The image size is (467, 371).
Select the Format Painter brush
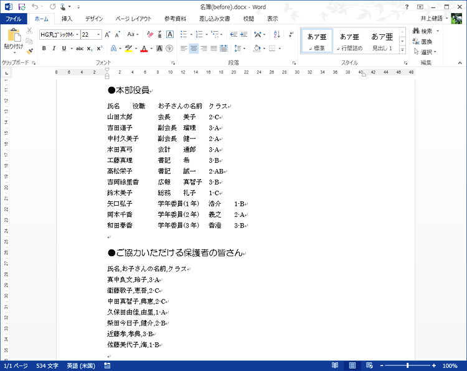click(x=29, y=51)
